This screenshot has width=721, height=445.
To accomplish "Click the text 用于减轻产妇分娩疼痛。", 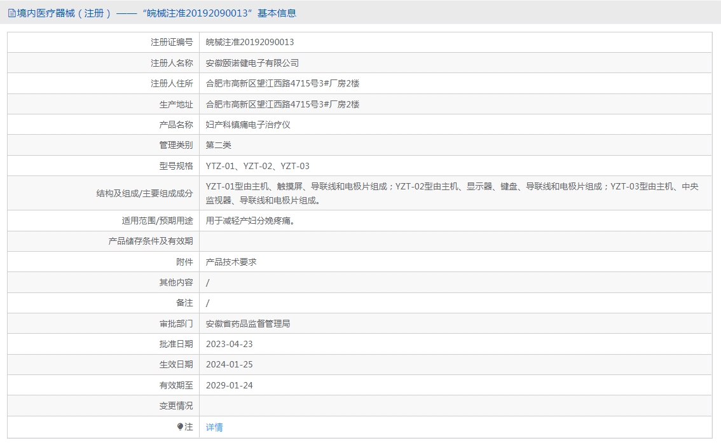I will tap(250, 221).
